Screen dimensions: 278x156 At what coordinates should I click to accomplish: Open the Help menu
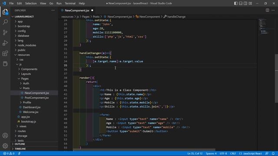(82, 3)
